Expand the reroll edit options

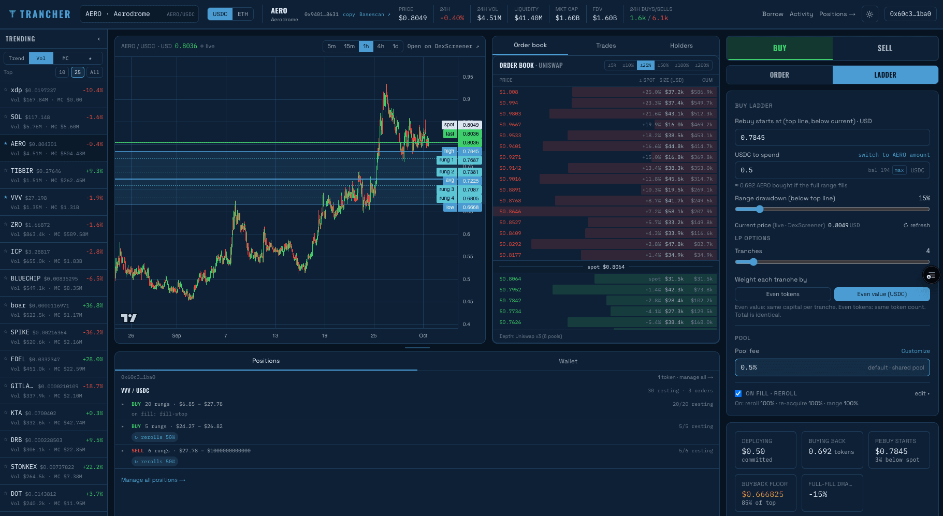pyautogui.click(x=922, y=393)
